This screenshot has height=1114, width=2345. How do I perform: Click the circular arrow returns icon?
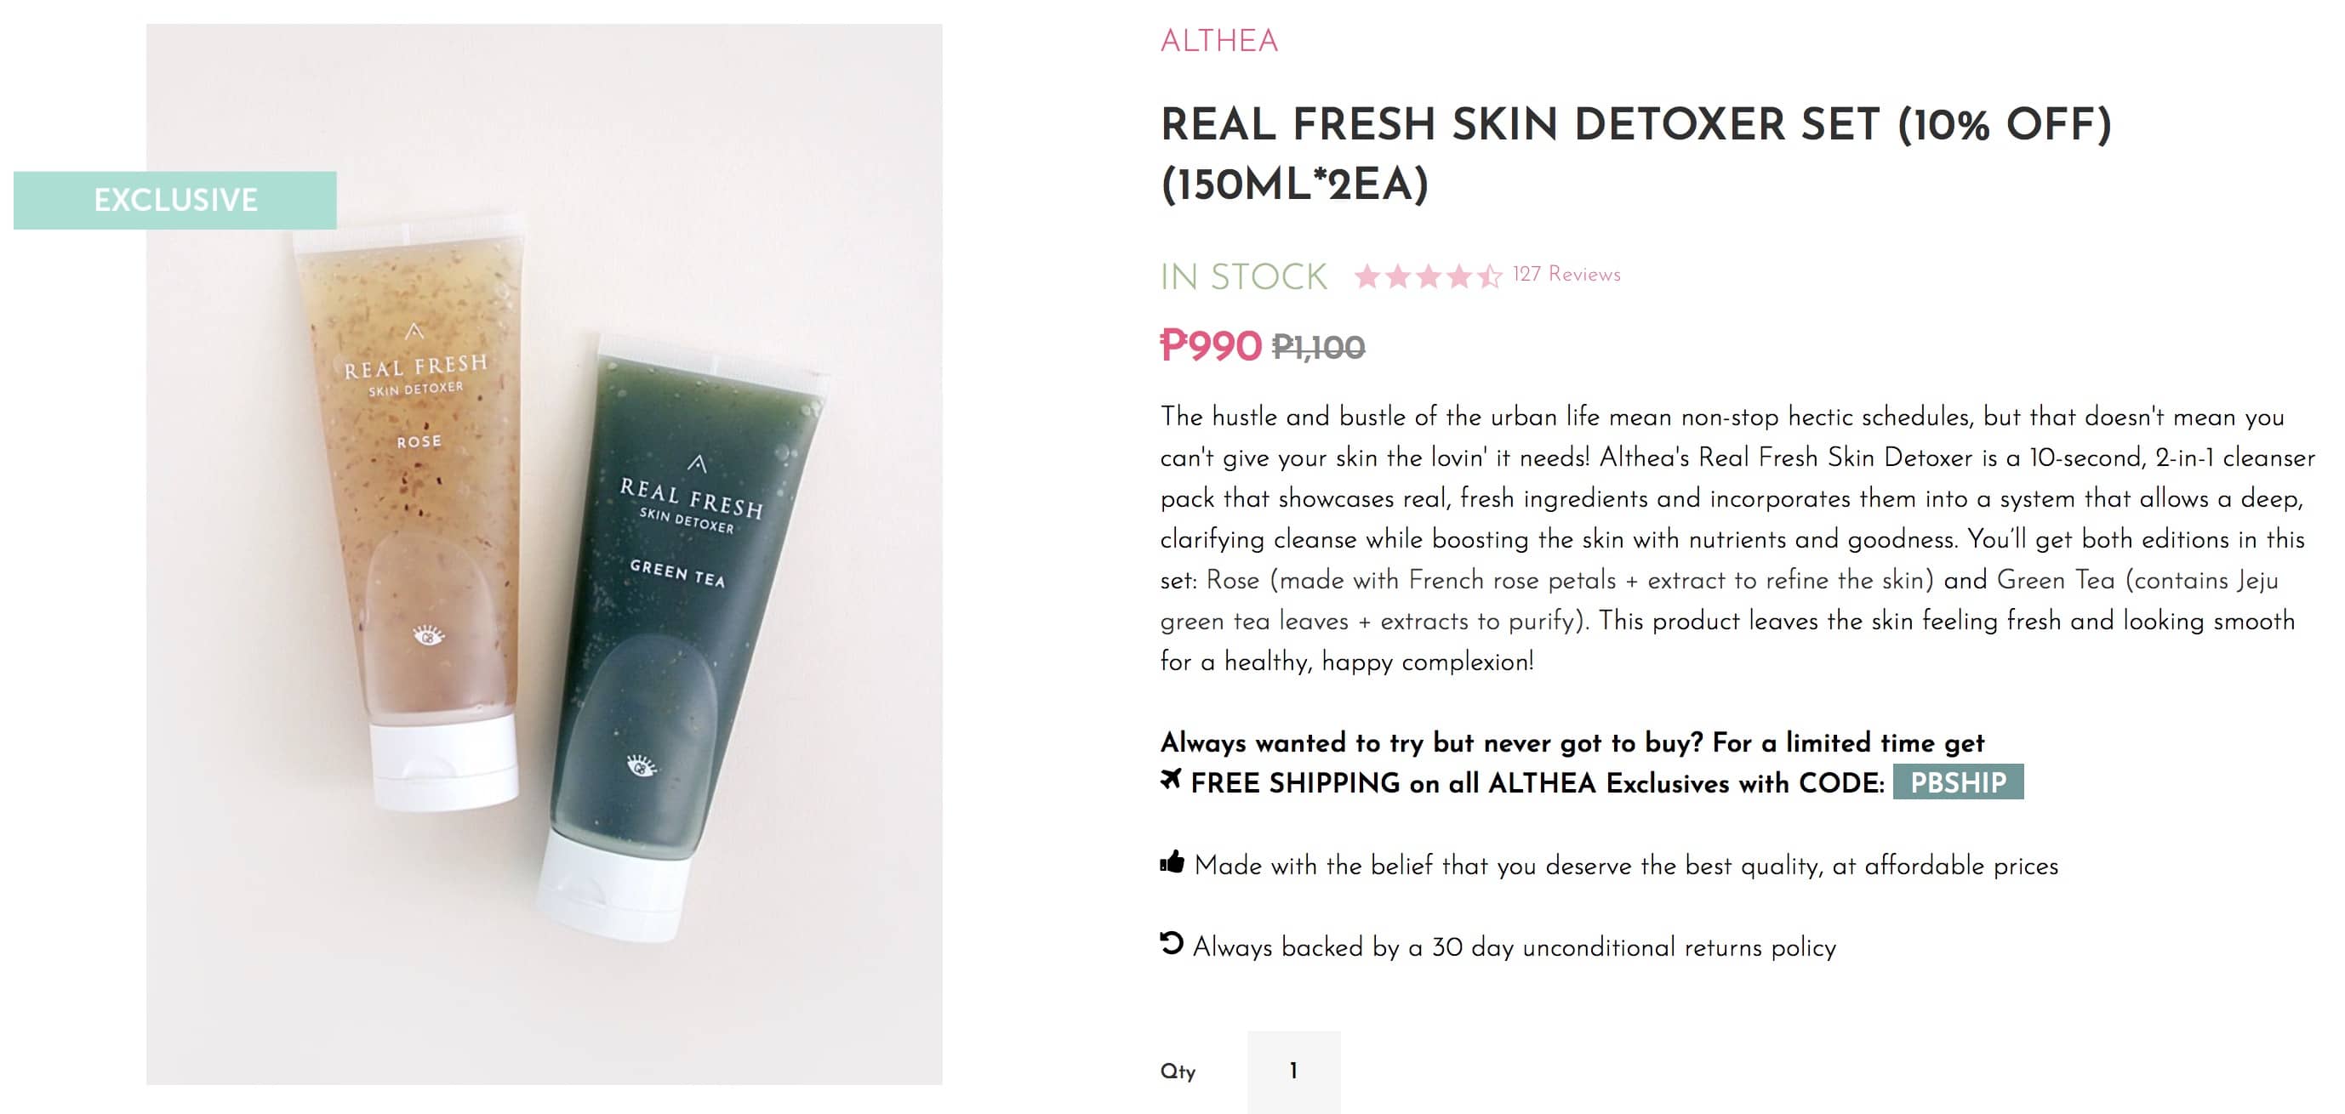1172,943
